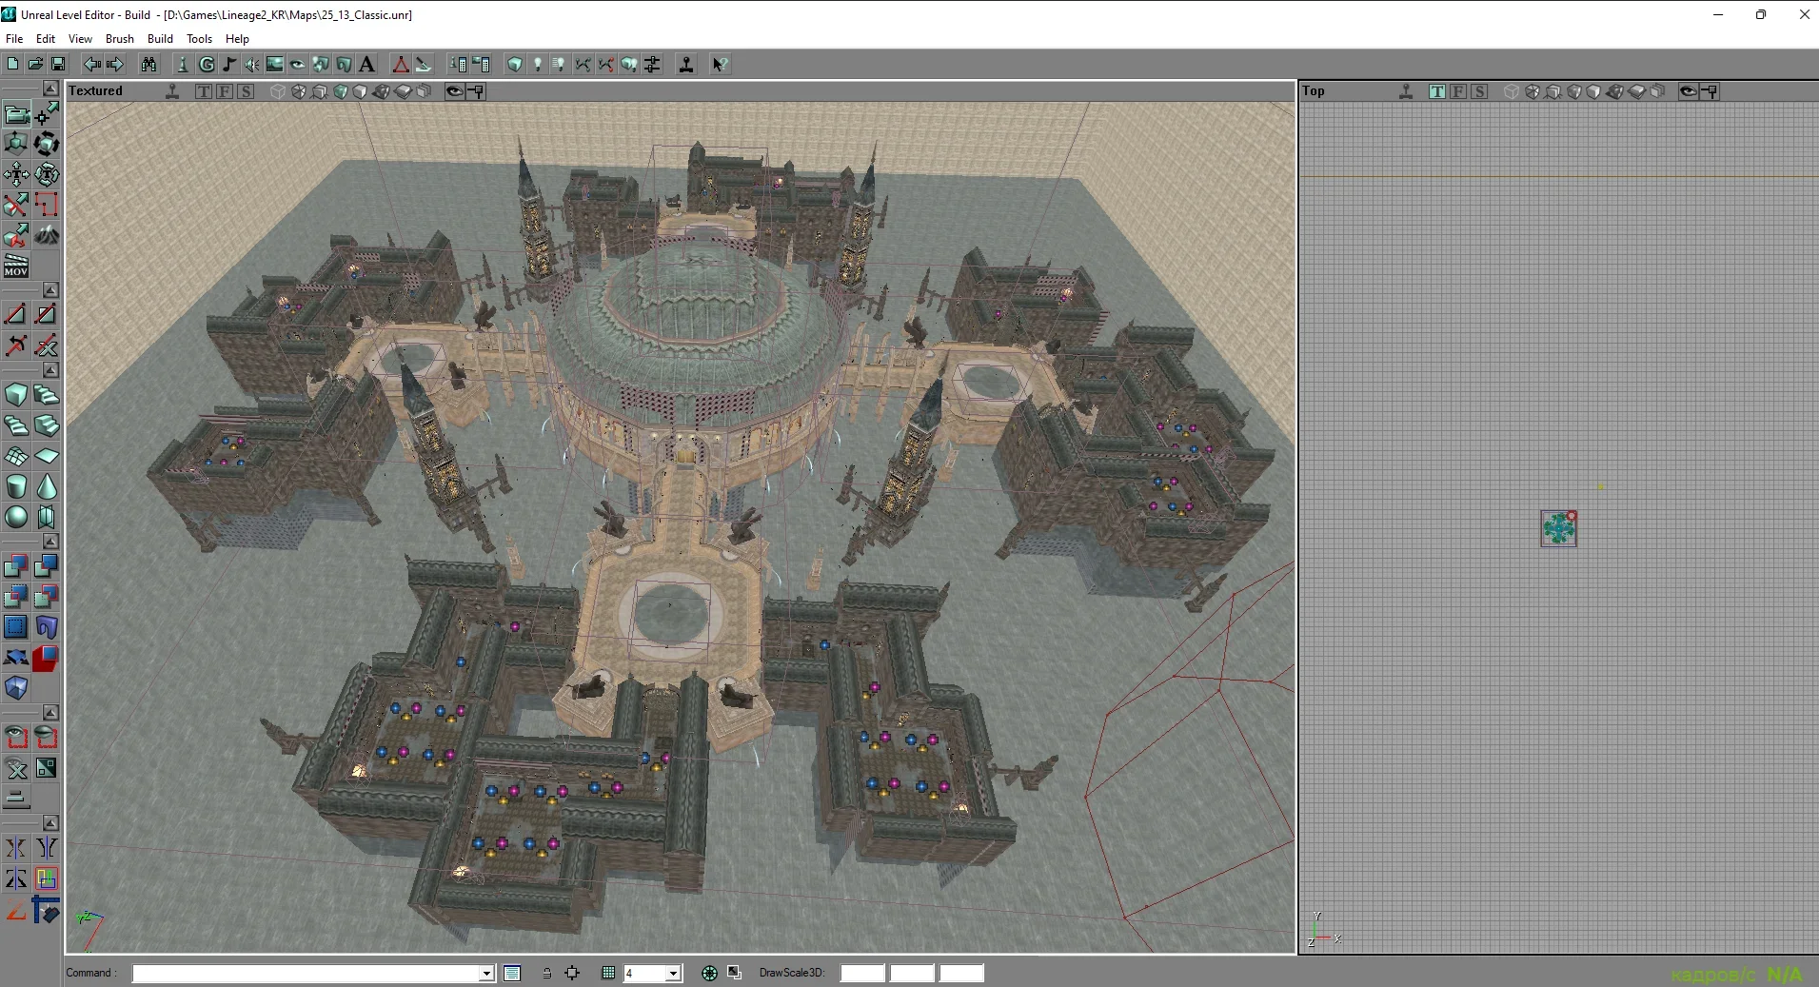Toggle T mode in Textured viewport
Screen dimensions: 1819x987
pyautogui.click(x=204, y=91)
